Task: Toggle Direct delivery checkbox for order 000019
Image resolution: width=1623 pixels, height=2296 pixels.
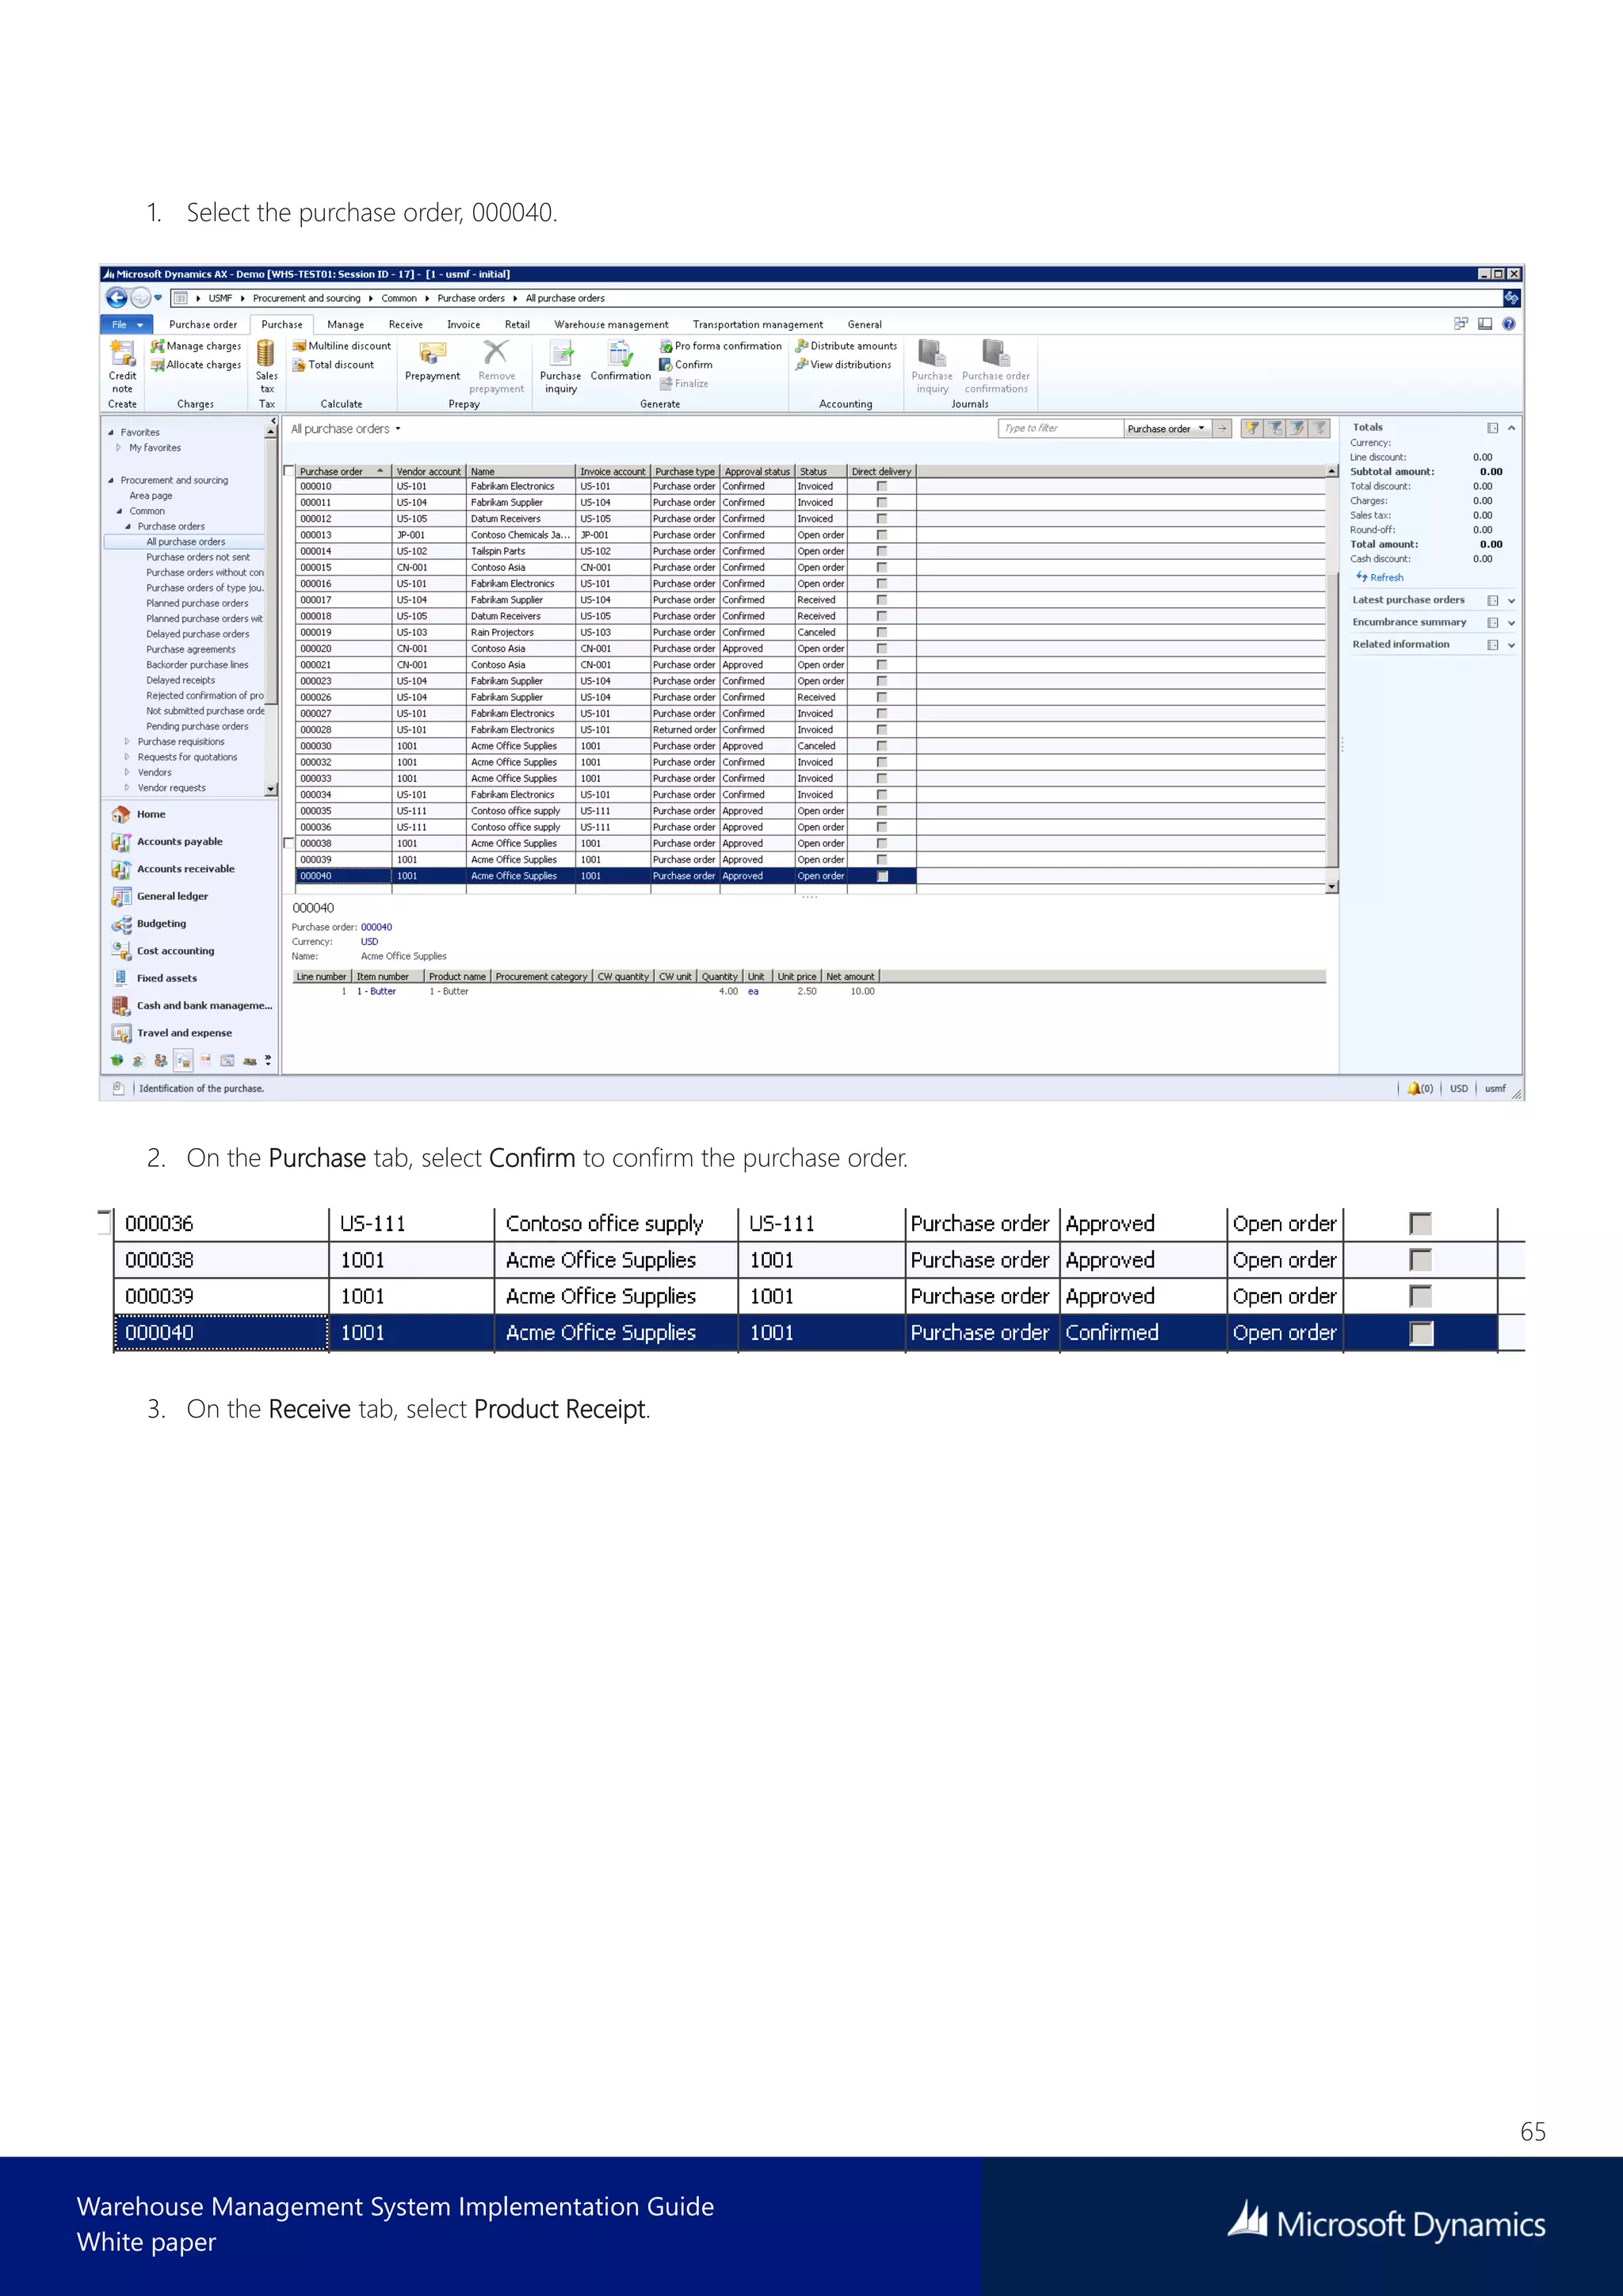Action: 881,632
